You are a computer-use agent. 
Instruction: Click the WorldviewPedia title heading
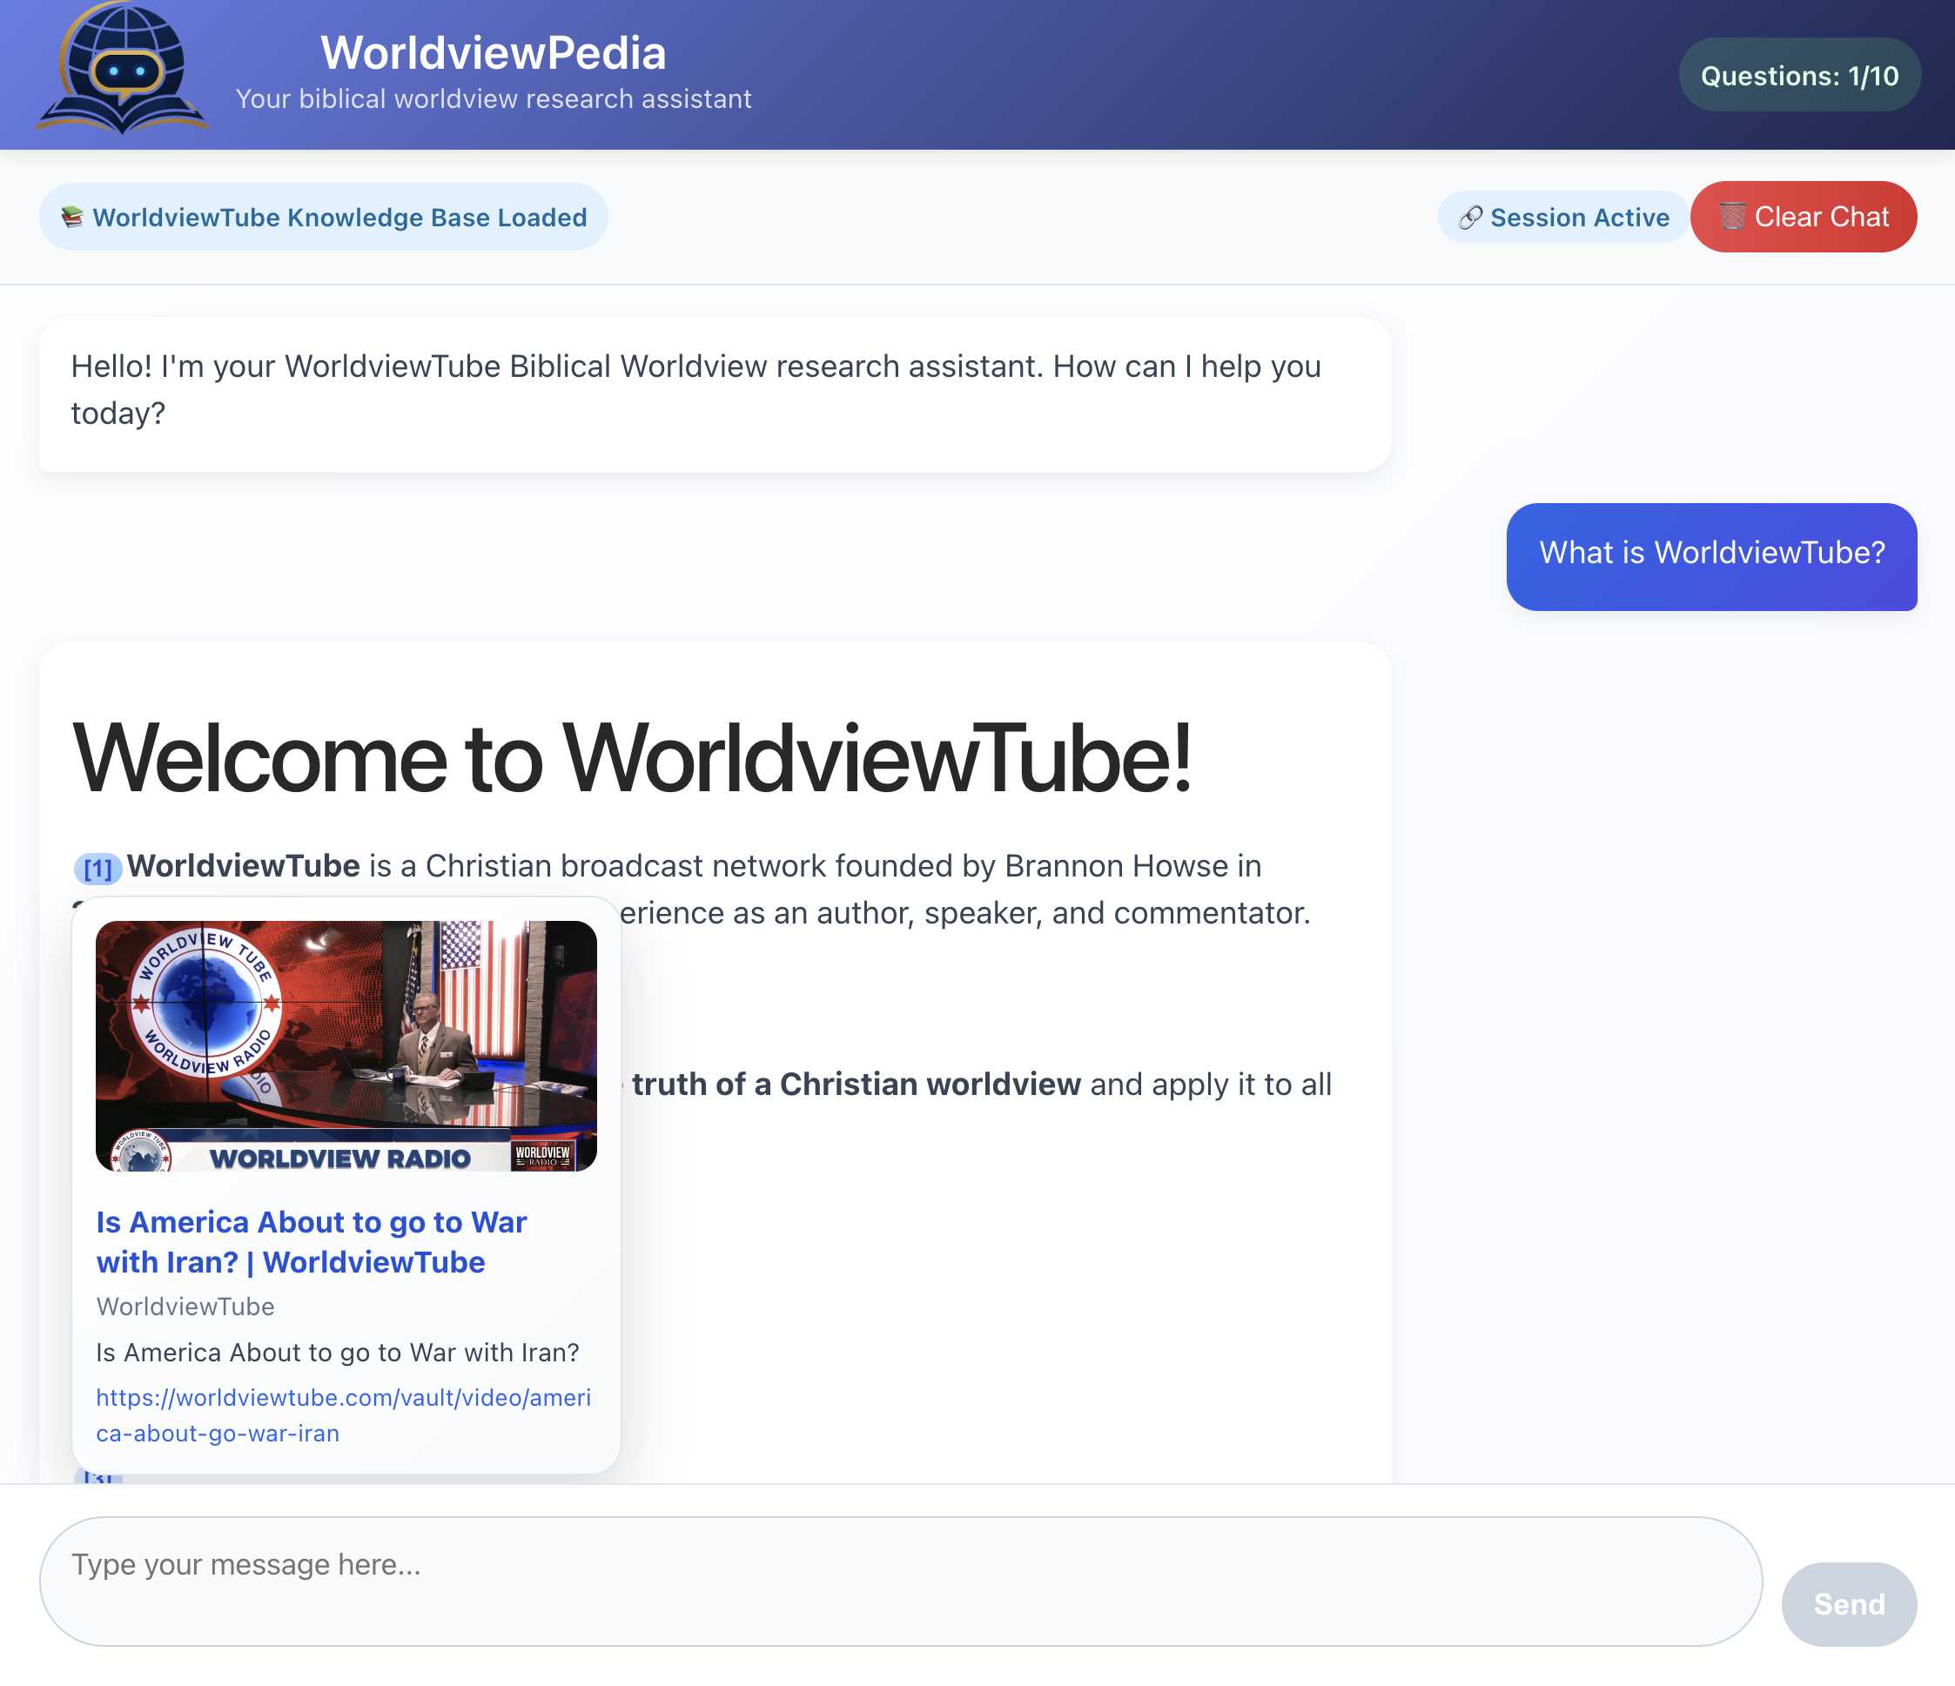(x=494, y=53)
